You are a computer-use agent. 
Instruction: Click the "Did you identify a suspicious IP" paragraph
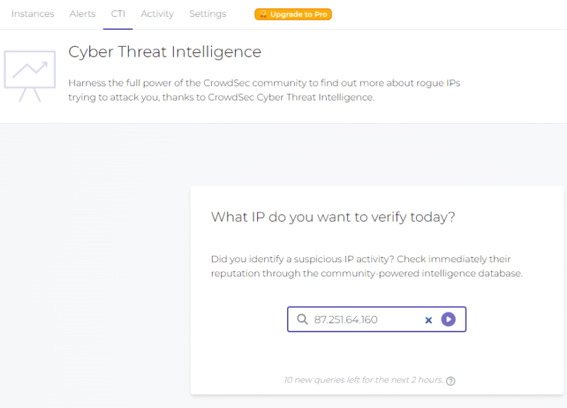pyautogui.click(x=366, y=266)
